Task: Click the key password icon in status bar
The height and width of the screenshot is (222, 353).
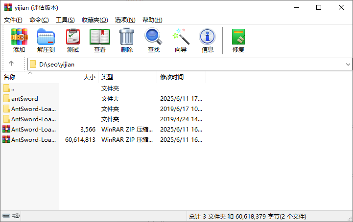Action: pyautogui.click(x=16, y=216)
